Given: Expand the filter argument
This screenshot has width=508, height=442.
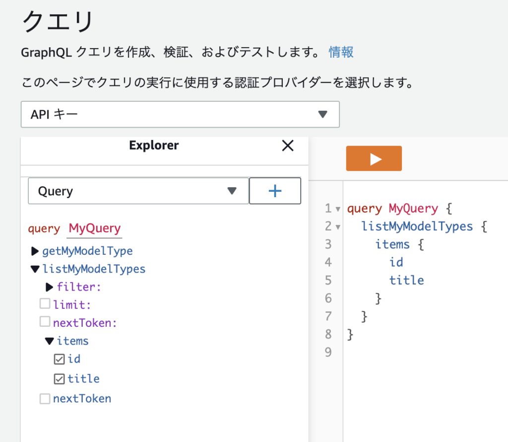Looking at the screenshot, I should coord(50,287).
